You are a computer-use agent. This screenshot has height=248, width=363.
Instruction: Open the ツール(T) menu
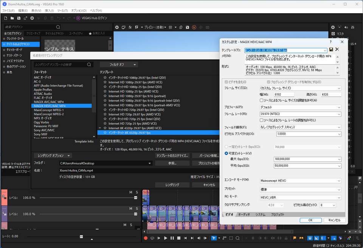[x=62, y=11]
